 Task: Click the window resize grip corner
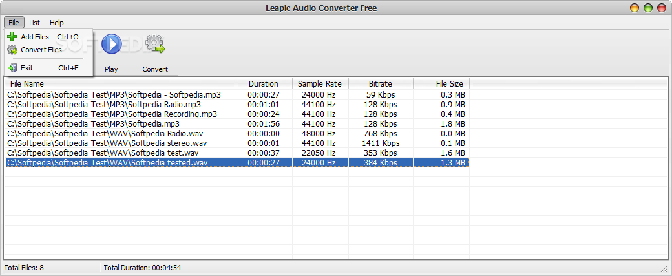[665, 268]
